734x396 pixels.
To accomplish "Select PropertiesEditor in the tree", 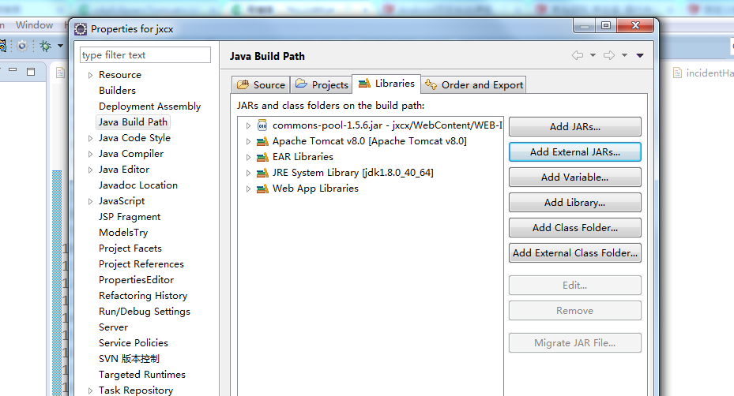I will coord(136,280).
